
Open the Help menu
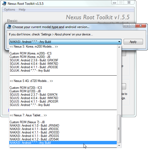22,10
